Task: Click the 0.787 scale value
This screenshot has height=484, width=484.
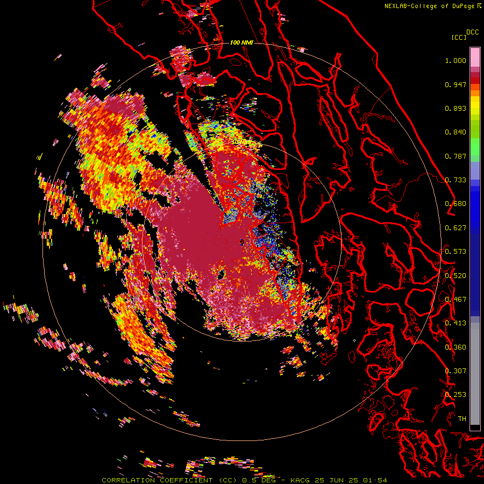Action: pos(455,156)
